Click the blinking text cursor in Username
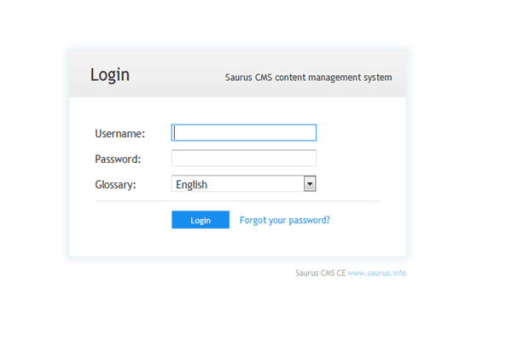The image size is (512, 341). [175, 133]
